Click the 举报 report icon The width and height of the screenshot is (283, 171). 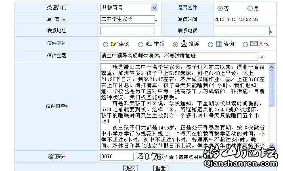click(149, 44)
